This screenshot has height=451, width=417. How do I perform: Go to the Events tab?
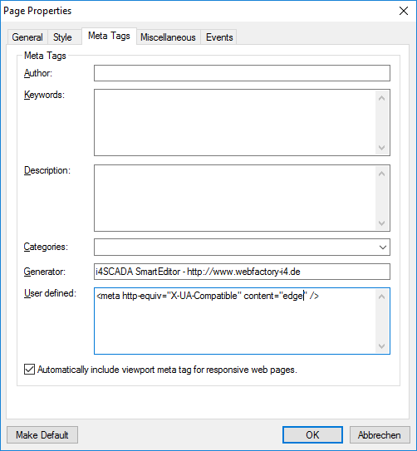(219, 37)
